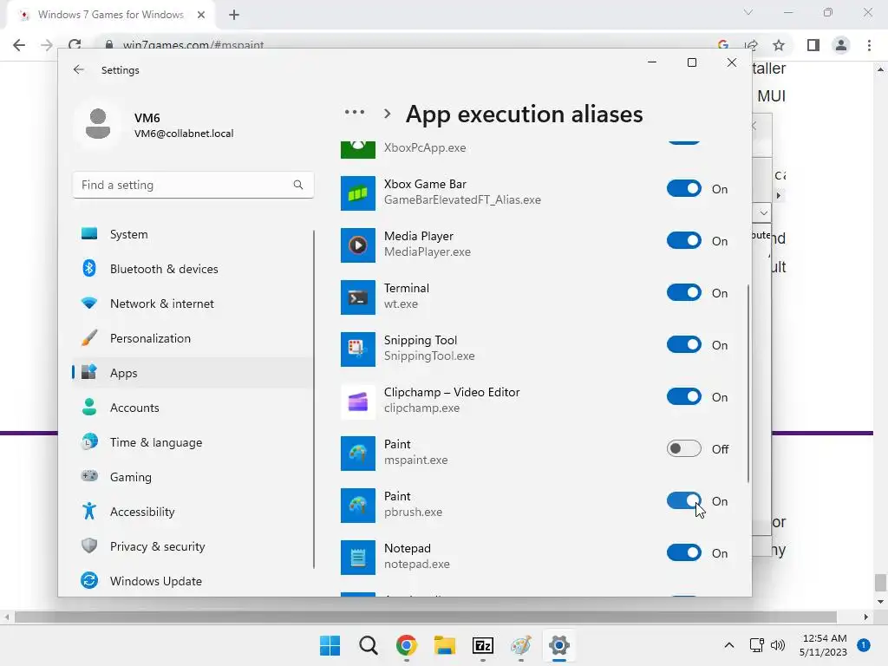888x666 pixels.
Task: Open Time & language settings
Action: pos(193,442)
